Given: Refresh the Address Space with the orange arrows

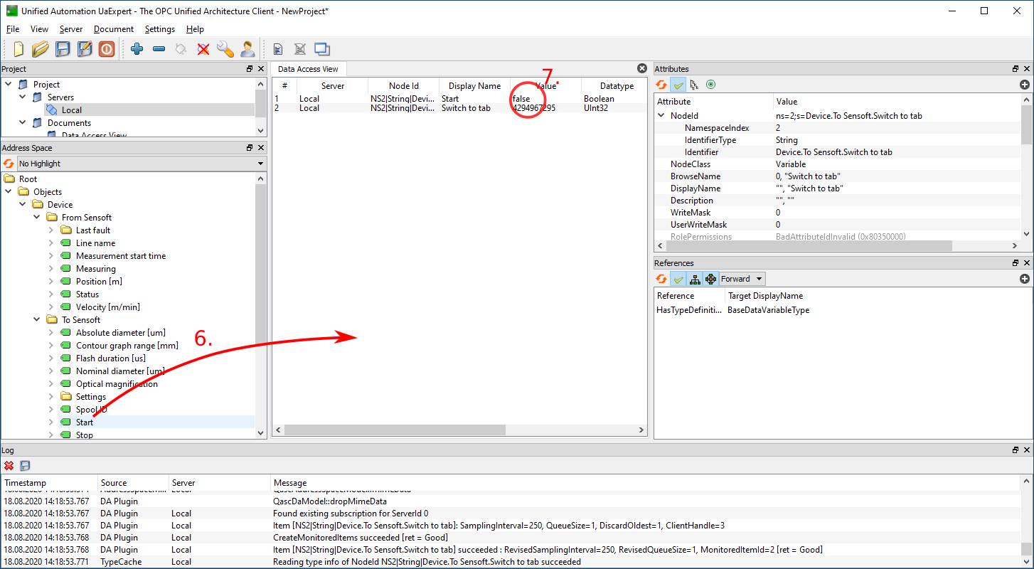Looking at the screenshot, I should pos(9,164).
